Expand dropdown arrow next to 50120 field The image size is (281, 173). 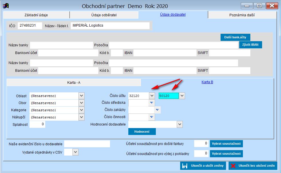pyautogui.click(x=182, y=96)
